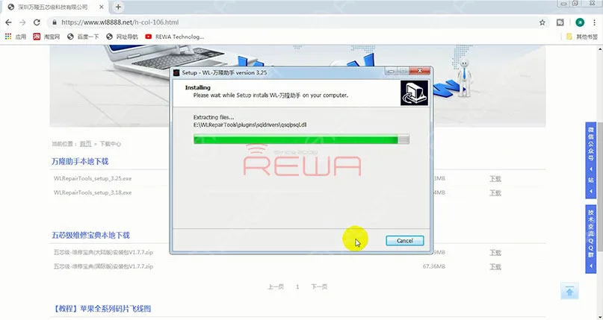
Task: Open the Apps grid shortcut in bookmarks bar
Action: click(x=16, y=37)
